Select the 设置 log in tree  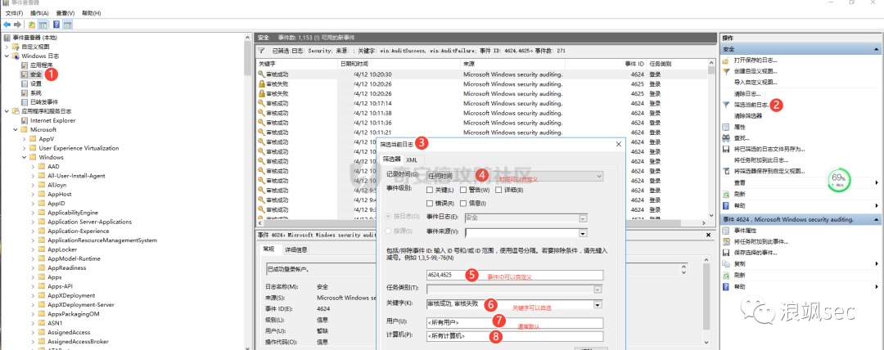[x=35, y=83]
